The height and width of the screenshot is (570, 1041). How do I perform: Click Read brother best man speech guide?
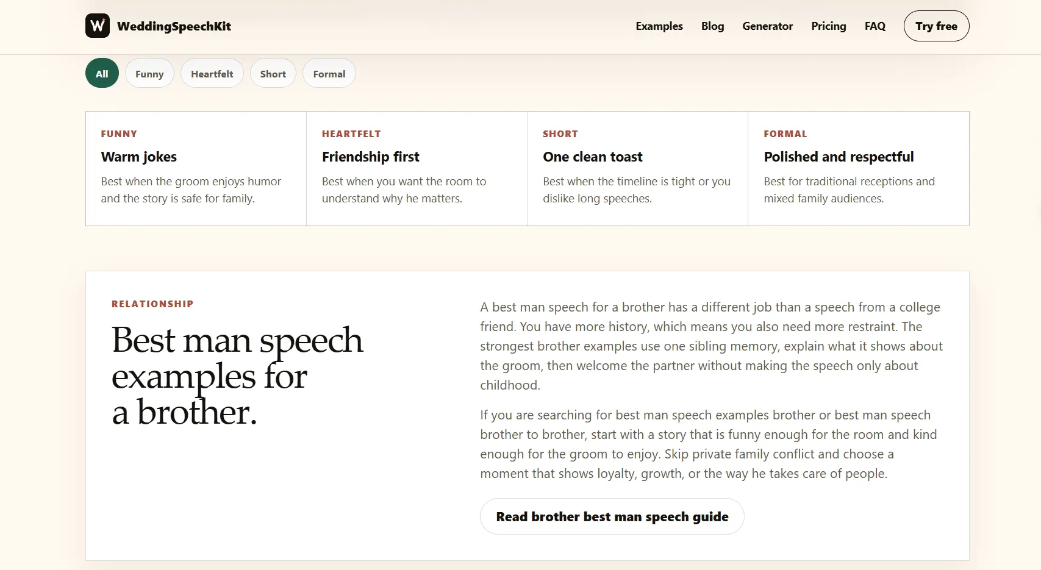(x=612, y=516)
